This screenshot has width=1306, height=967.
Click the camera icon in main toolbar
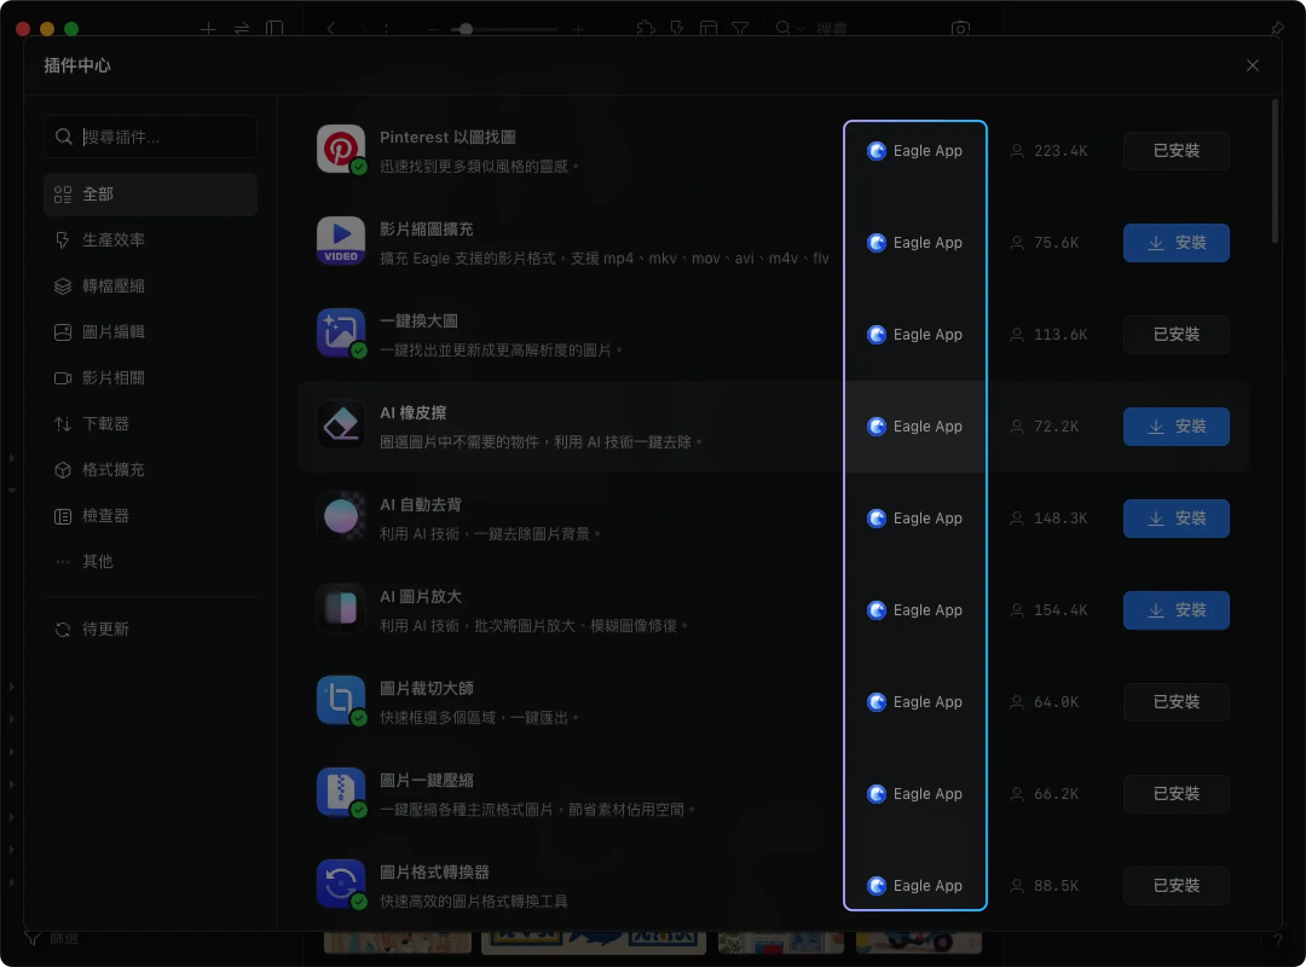pyautogui.click(x=960, y=29)
